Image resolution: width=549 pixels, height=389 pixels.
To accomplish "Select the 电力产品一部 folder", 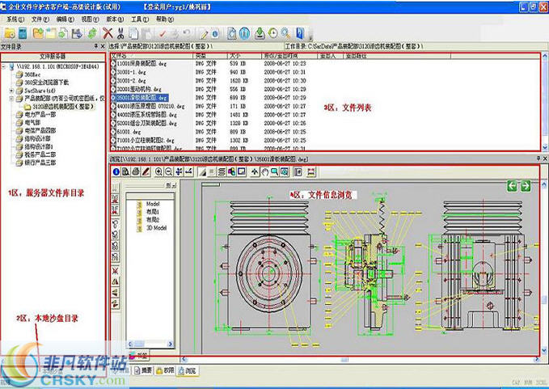I will pyautogui.click(x=40, y=115).
